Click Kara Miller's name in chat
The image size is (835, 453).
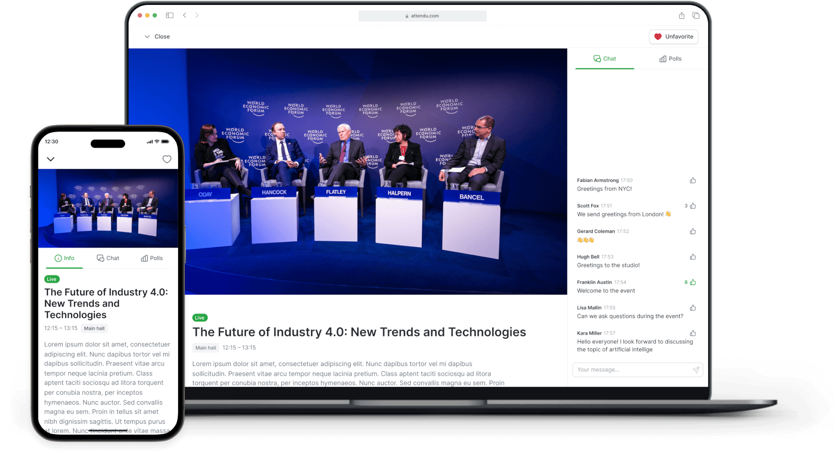click(x=589, y=333)
